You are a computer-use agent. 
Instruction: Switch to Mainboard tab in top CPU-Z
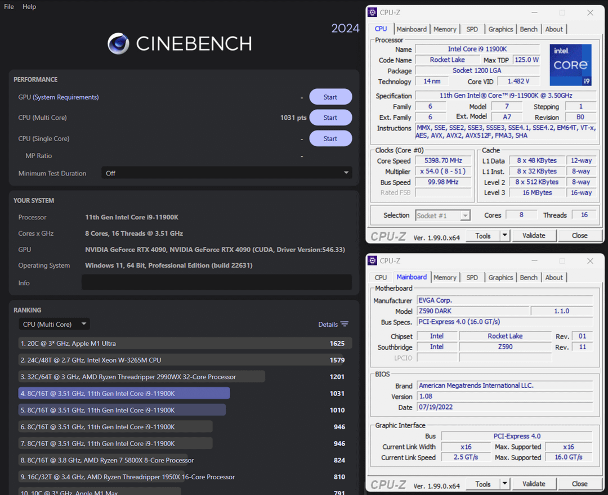[x=412, y=29]
